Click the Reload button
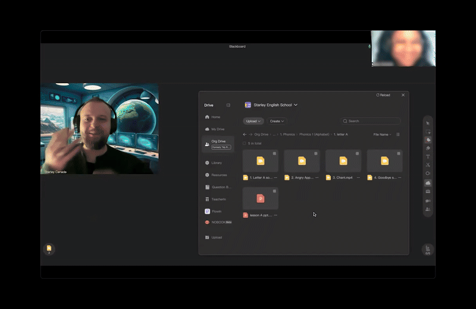 tap(383, 95)
